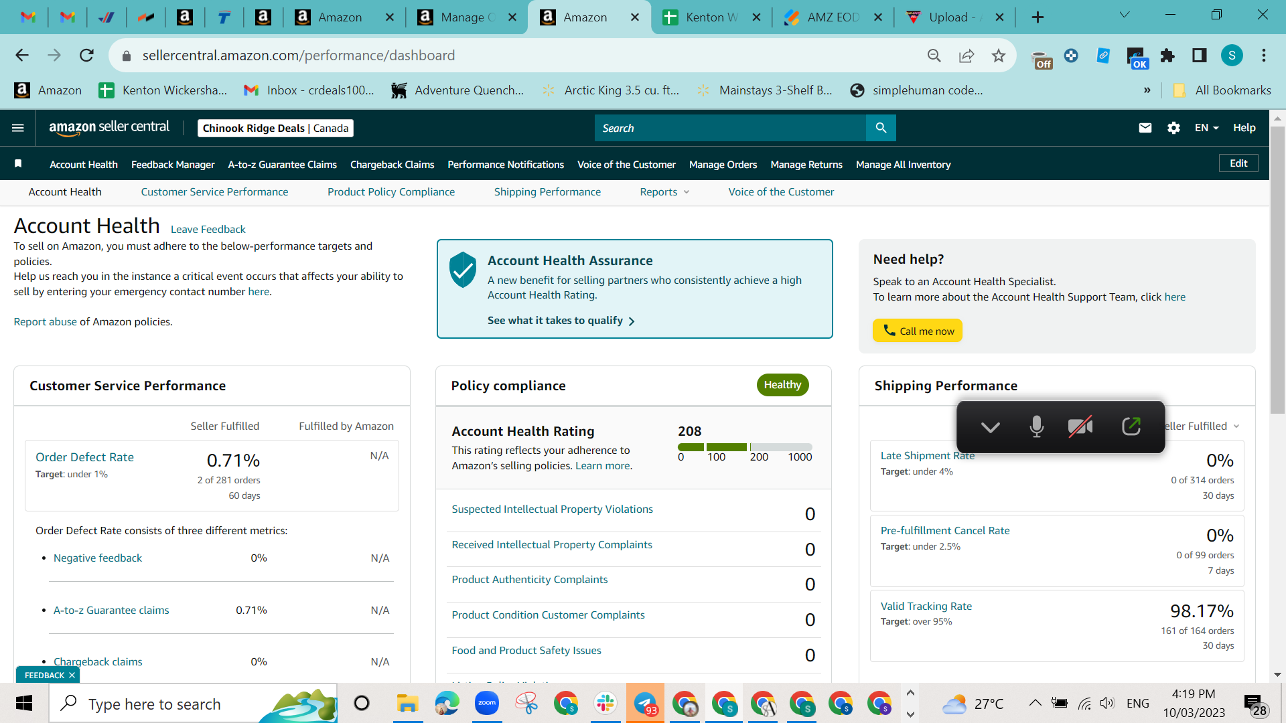This screenshot has width=1286, height=723.
Task: Open the Valid Tracking Rate link
Action: coord(926,607)
